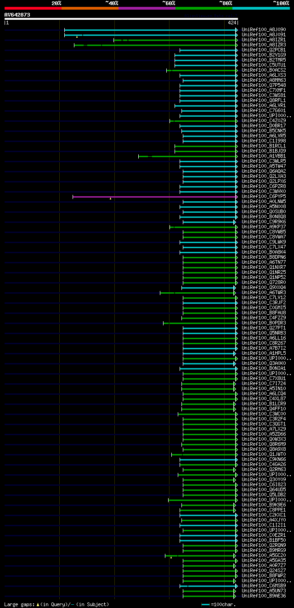Viewport: 294px width, 608px height.
Task: Open hit UniRef100_A8IZR3
Action: coord(264,45)
